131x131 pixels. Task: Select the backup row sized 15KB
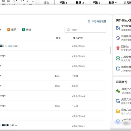tap(52, 106)
